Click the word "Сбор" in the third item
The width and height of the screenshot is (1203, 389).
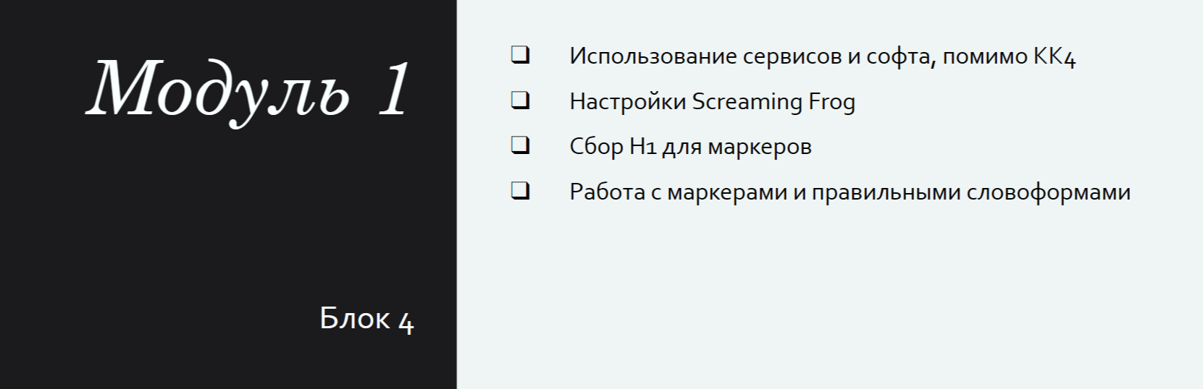pos(596,146)
